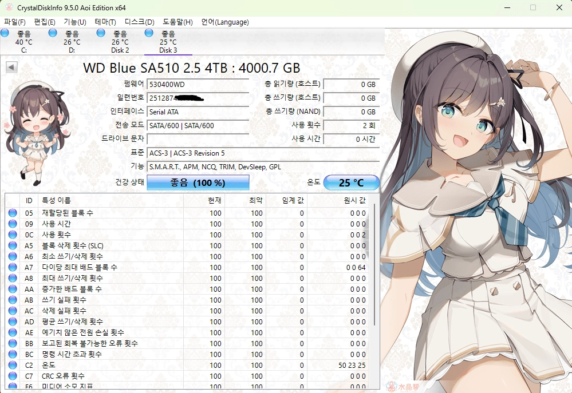Click the blue status orb for Disk 3
Image resolution: width=572 pixels, height=393 pixels.
[149, 33]
